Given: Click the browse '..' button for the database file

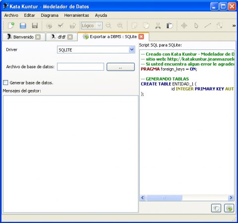Looking at the screenshot, I should click(120, 67).
